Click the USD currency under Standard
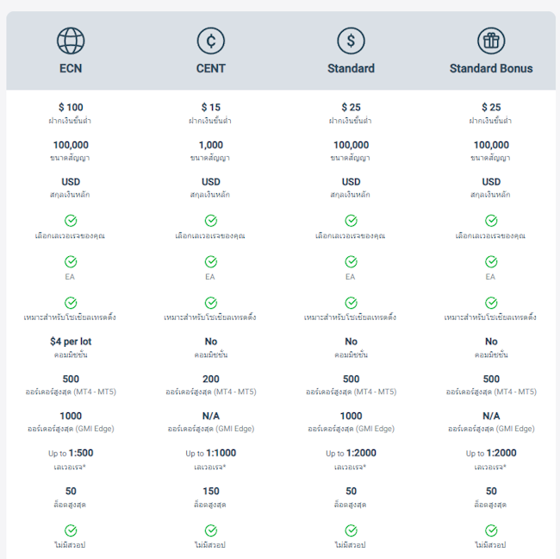 351,182
